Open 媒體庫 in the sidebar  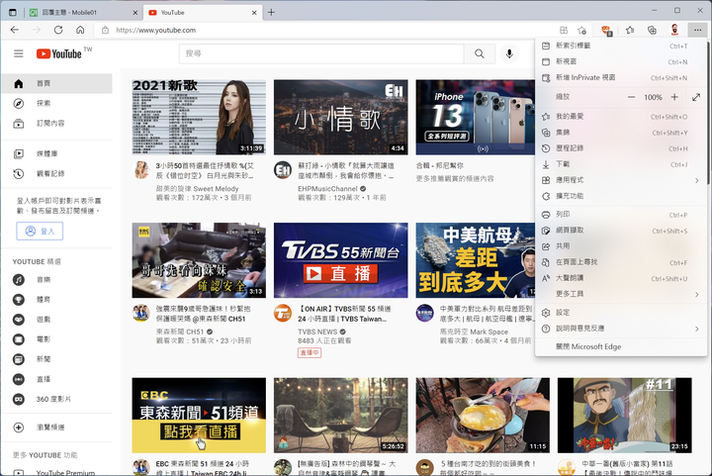click(56, 154)
